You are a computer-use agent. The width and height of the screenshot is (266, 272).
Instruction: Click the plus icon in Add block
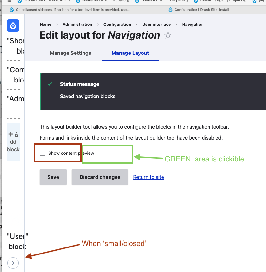click(x=10, y=134)
